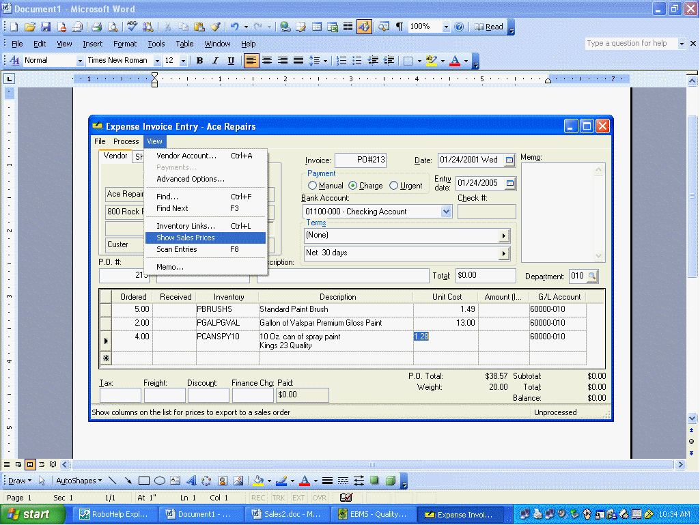This screenshot has width=700, height=525.
Task: Click the Insert WordArt icon in Drawing toolbar
Action: (191, 481)
